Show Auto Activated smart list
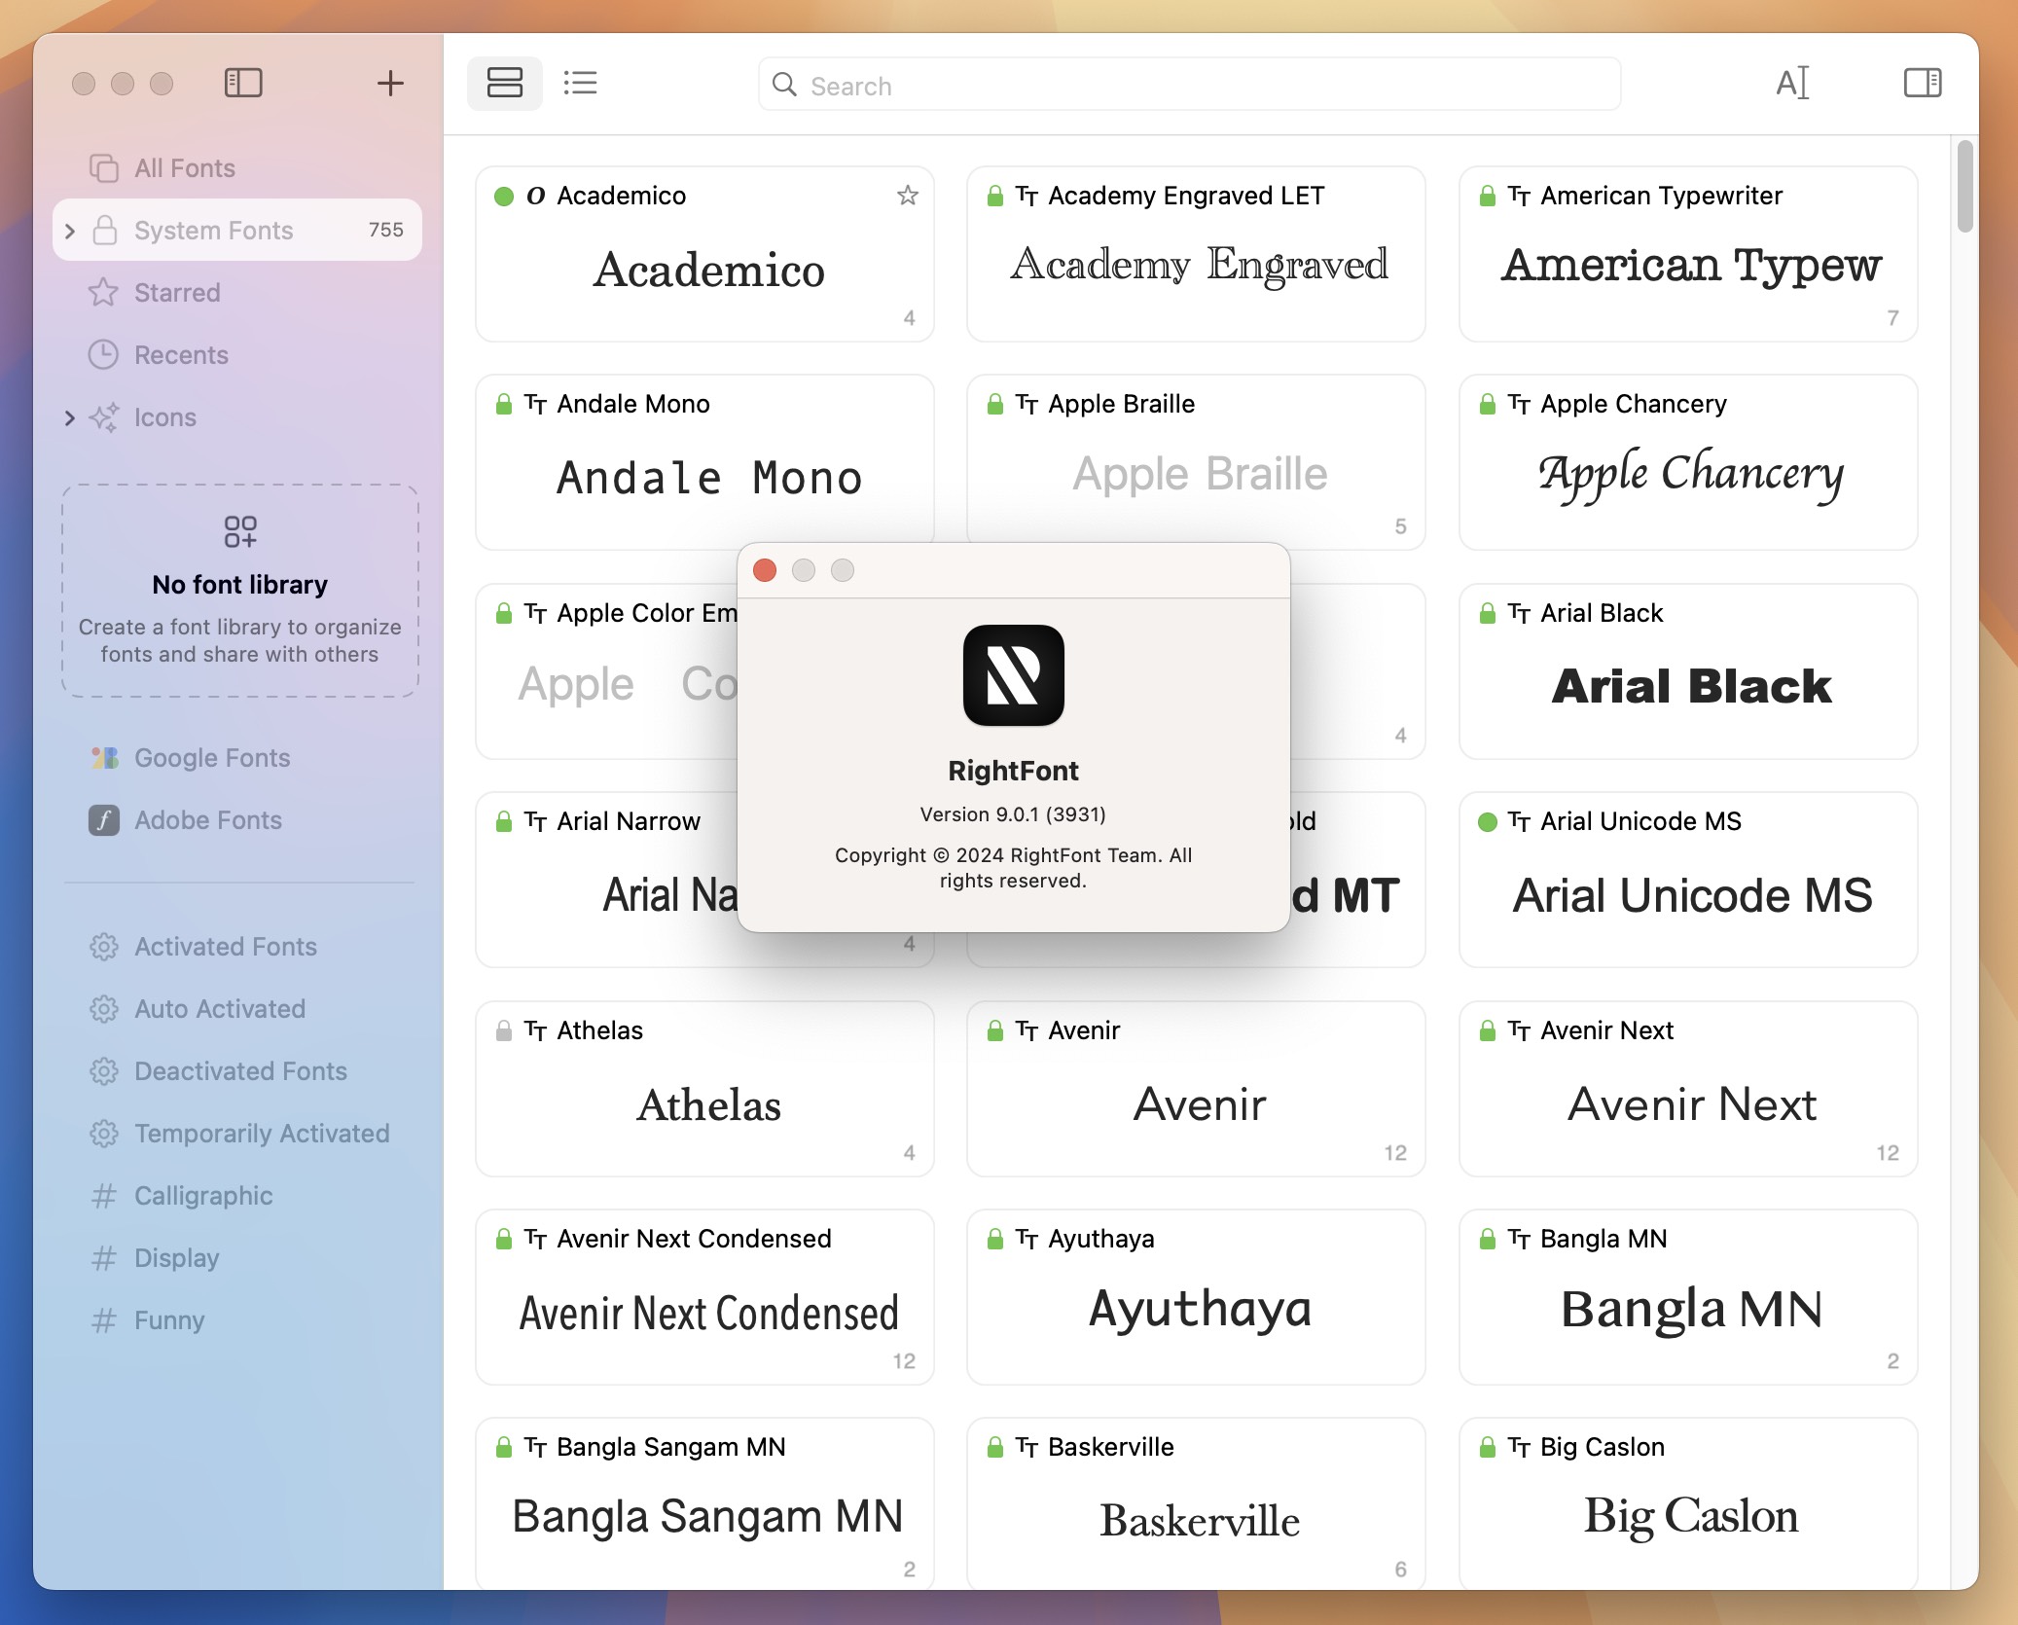The width and height of the screenshot is (2018, 1625). point(237,1009)
